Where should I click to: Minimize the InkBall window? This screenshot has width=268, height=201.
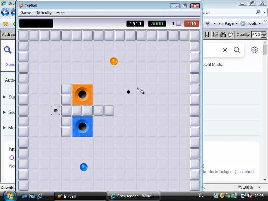(x=175, y=6)
